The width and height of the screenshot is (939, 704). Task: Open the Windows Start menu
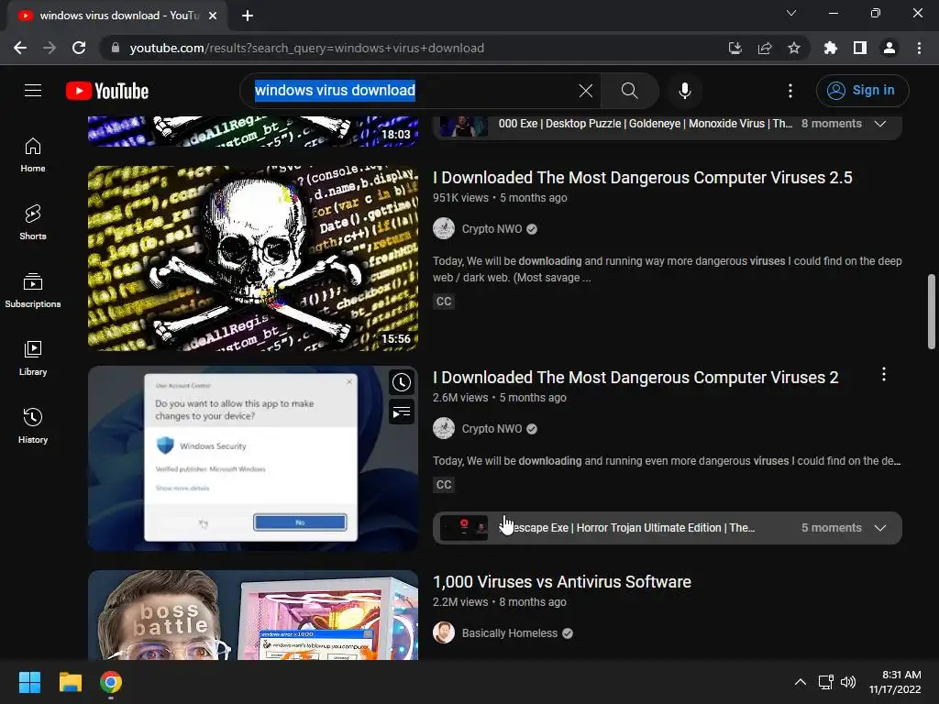(x=29, y=682)
